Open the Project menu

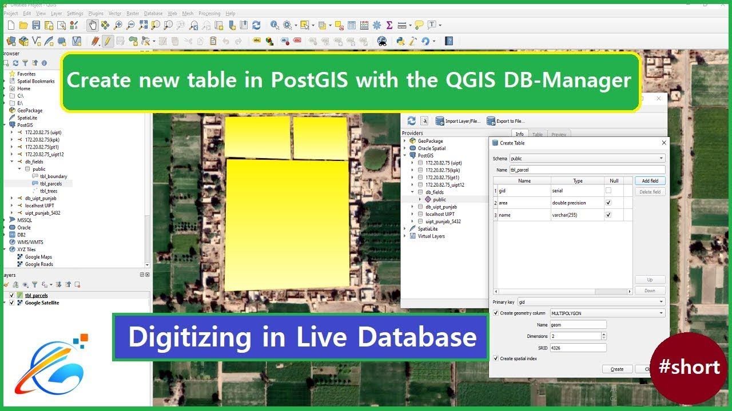click(10, 13)
